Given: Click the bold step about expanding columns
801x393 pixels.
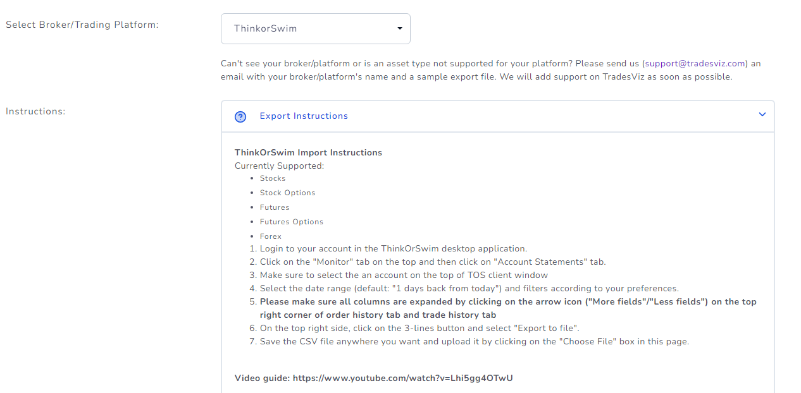Looking at the screenshot, I should coord(508,308).
